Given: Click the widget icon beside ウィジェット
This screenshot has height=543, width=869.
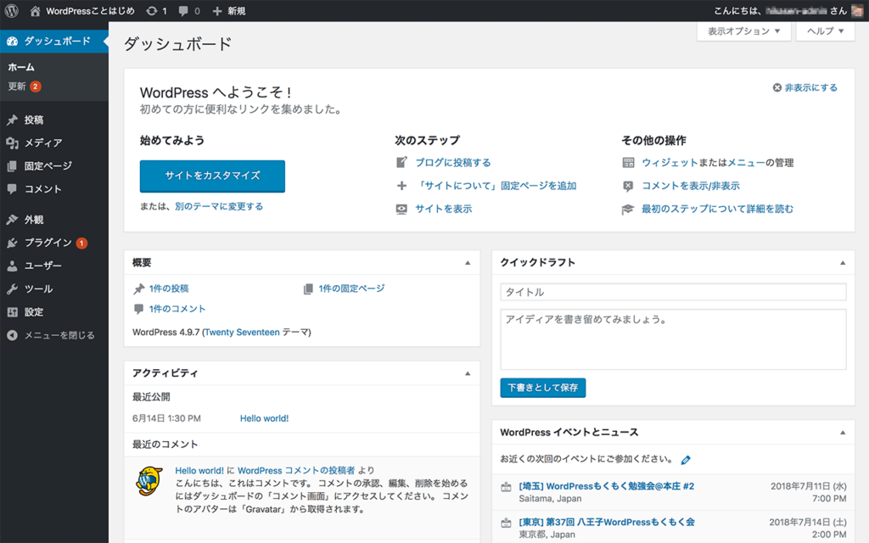Looking at the screenshot, I should 628,162.
